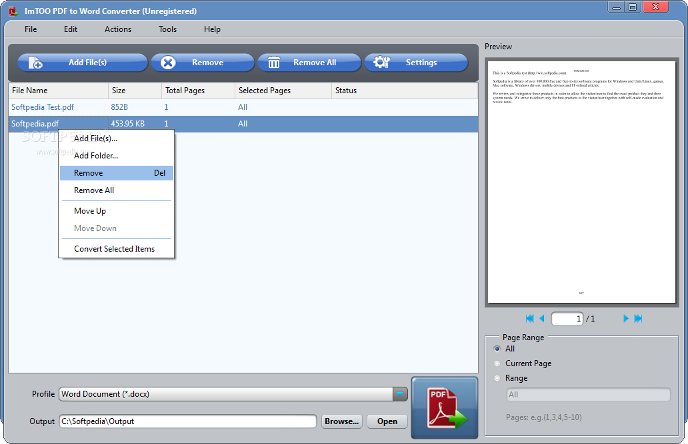Click the Remove toolbar button with X icon
Viewport: 688px width, 444px height.
click(203, 62)
